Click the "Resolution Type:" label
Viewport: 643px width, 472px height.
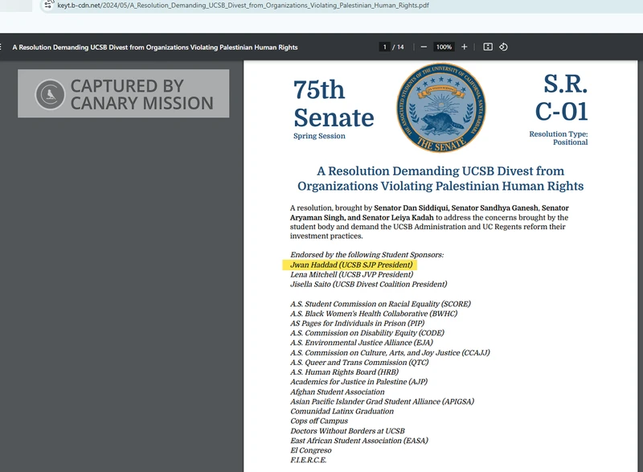pyautogui.click(x=558, y=134)
